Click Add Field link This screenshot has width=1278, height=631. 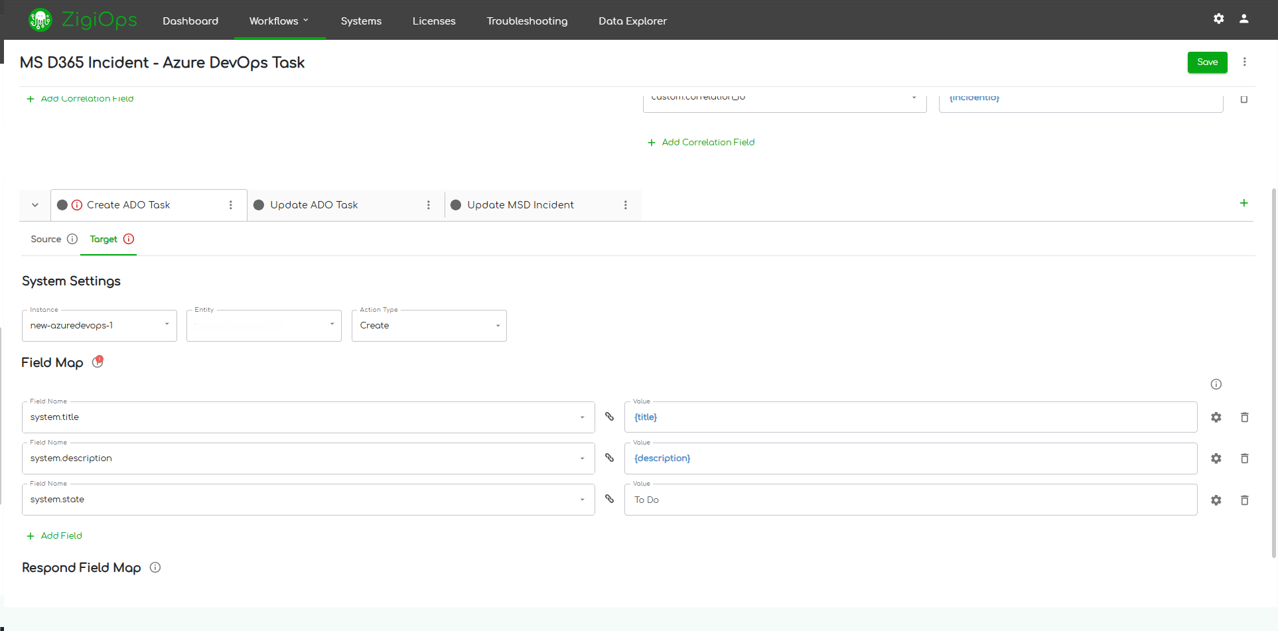54,535
